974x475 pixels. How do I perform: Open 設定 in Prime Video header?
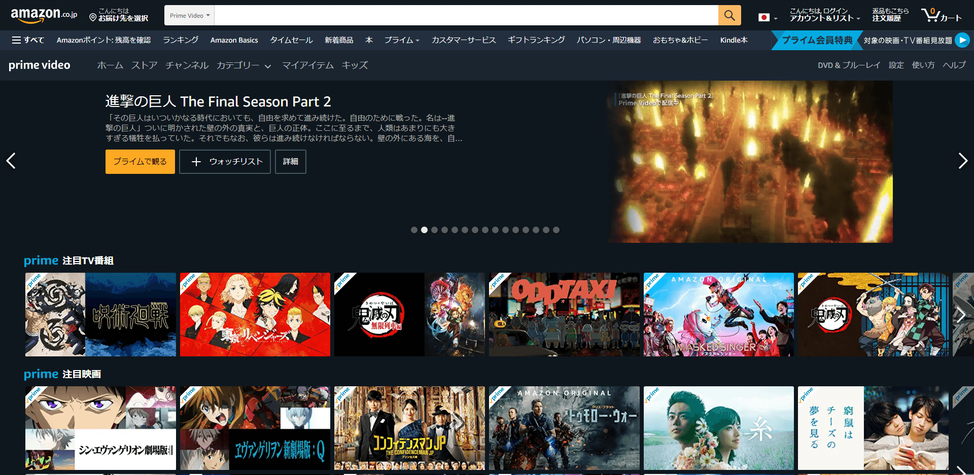tap(896, 65)
